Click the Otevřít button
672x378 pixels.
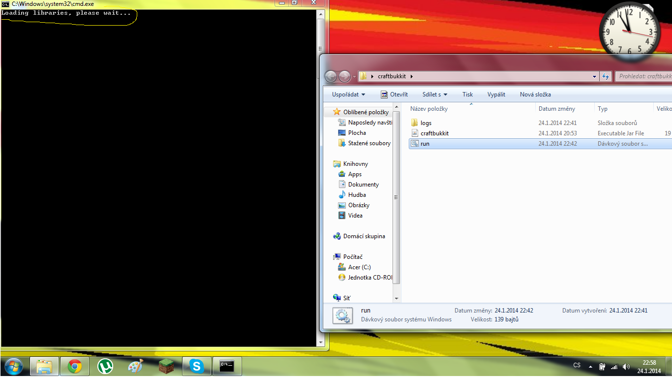coord(394,94)
